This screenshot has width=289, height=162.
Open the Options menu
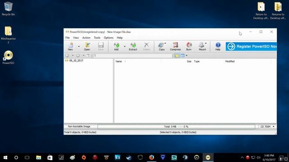(108, 38)
